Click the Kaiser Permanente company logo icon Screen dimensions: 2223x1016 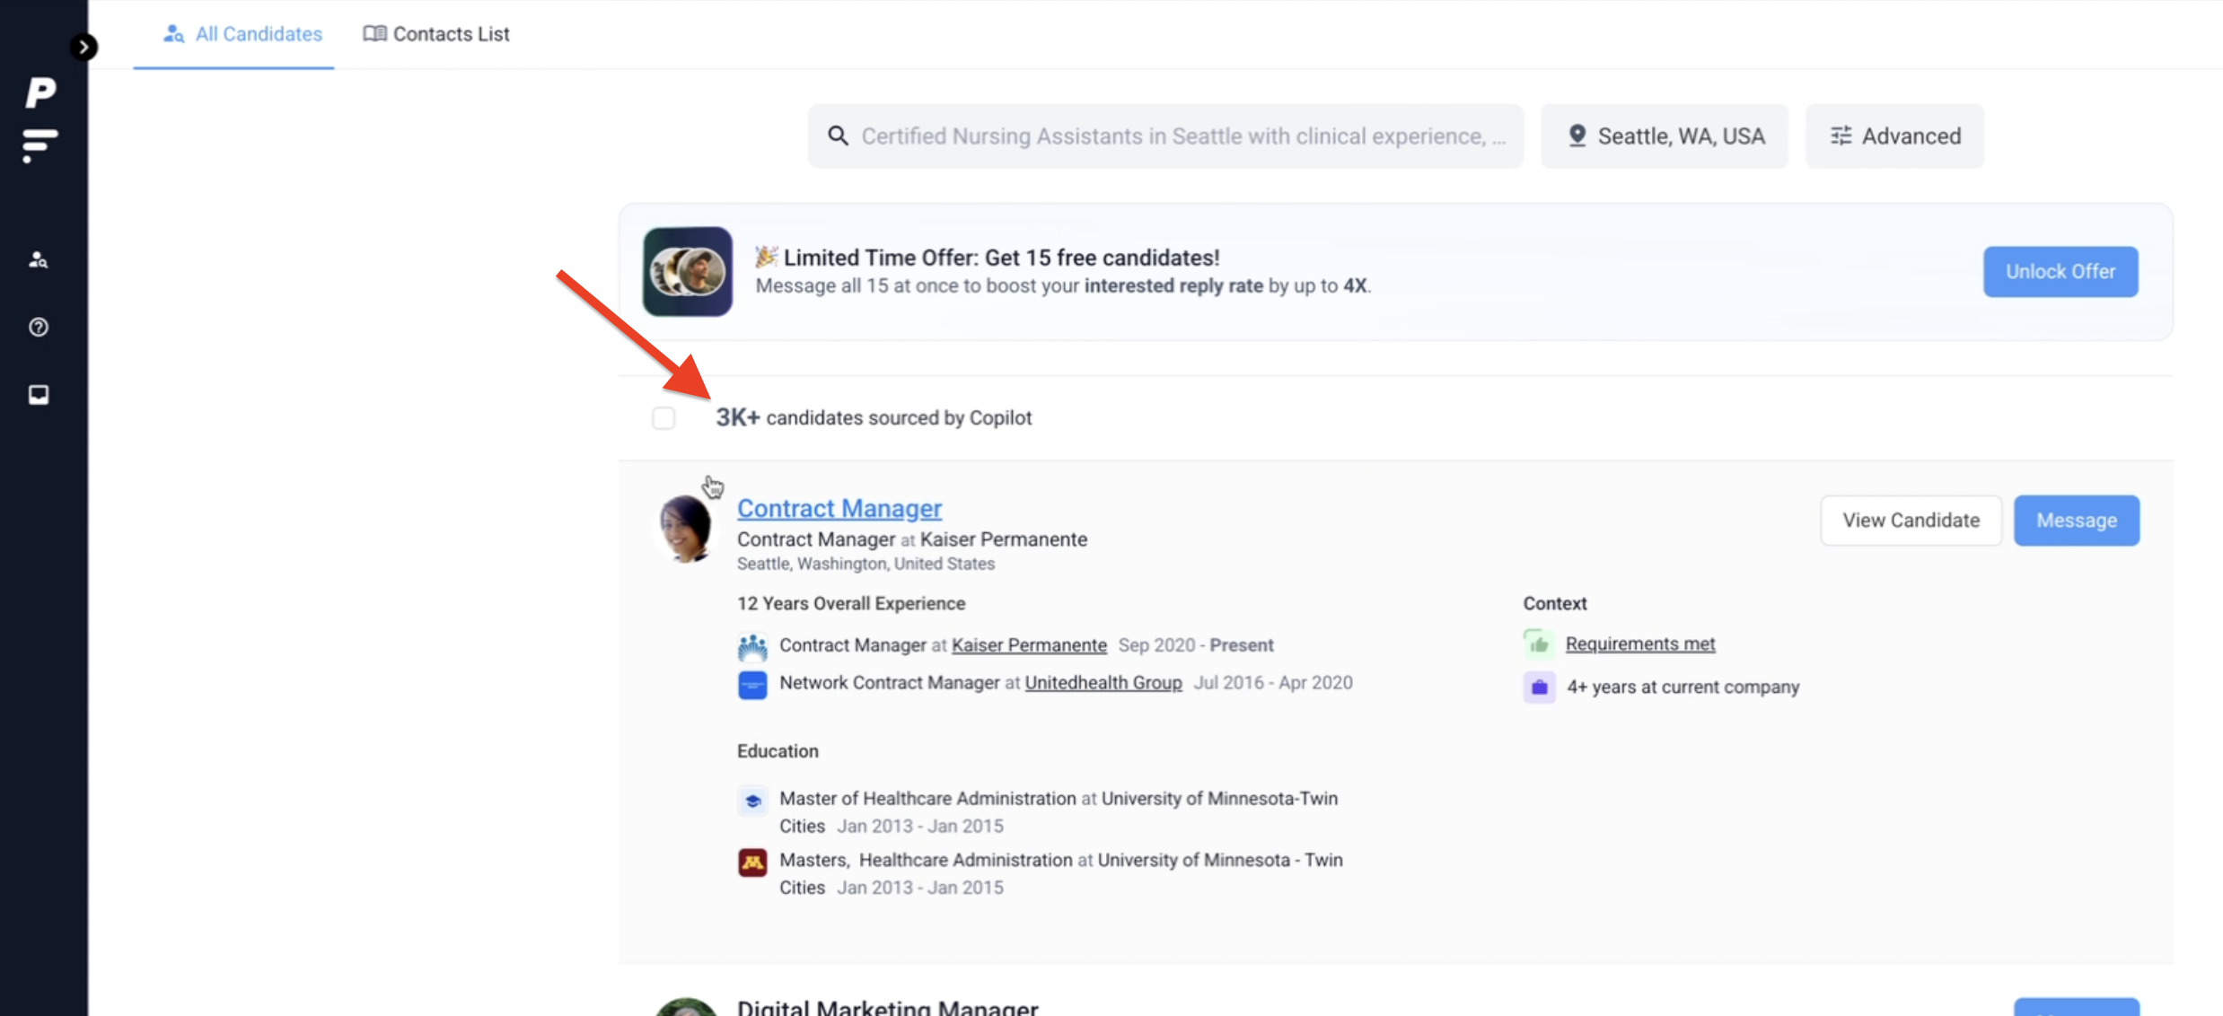[x=752, y=646]
